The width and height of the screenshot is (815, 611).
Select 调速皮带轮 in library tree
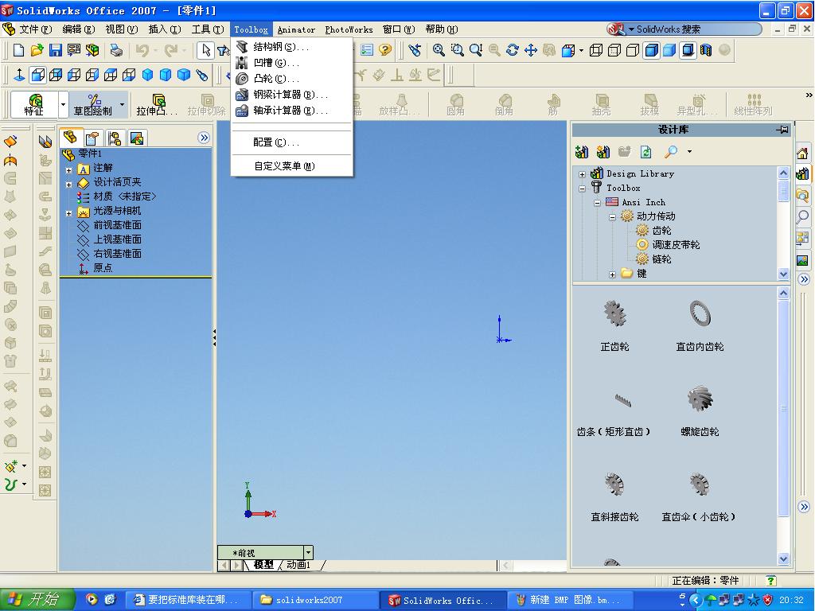tap(676, 245)
